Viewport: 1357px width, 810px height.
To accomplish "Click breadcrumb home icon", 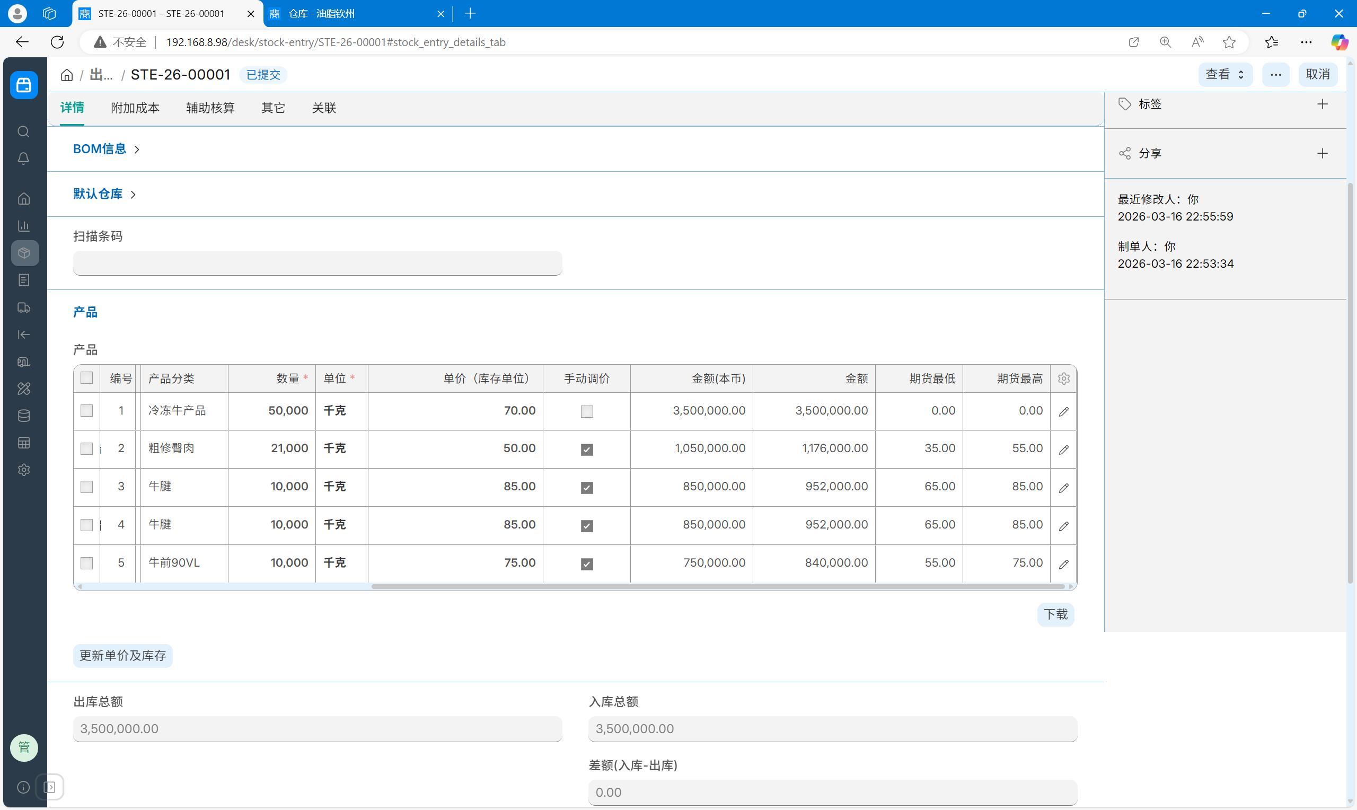I will [67, 75].
